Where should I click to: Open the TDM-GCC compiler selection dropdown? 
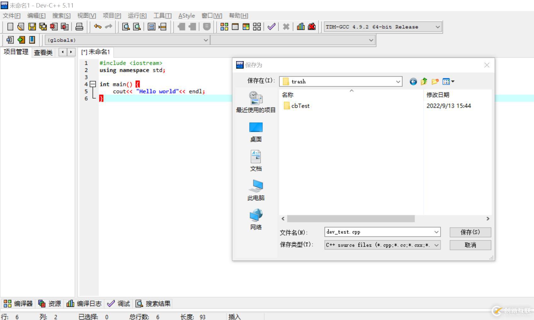437,27
